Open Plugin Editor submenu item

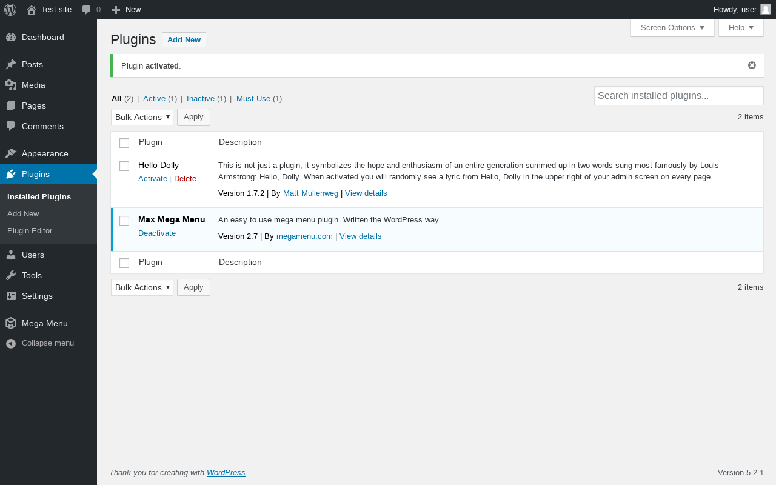(30, 230)
